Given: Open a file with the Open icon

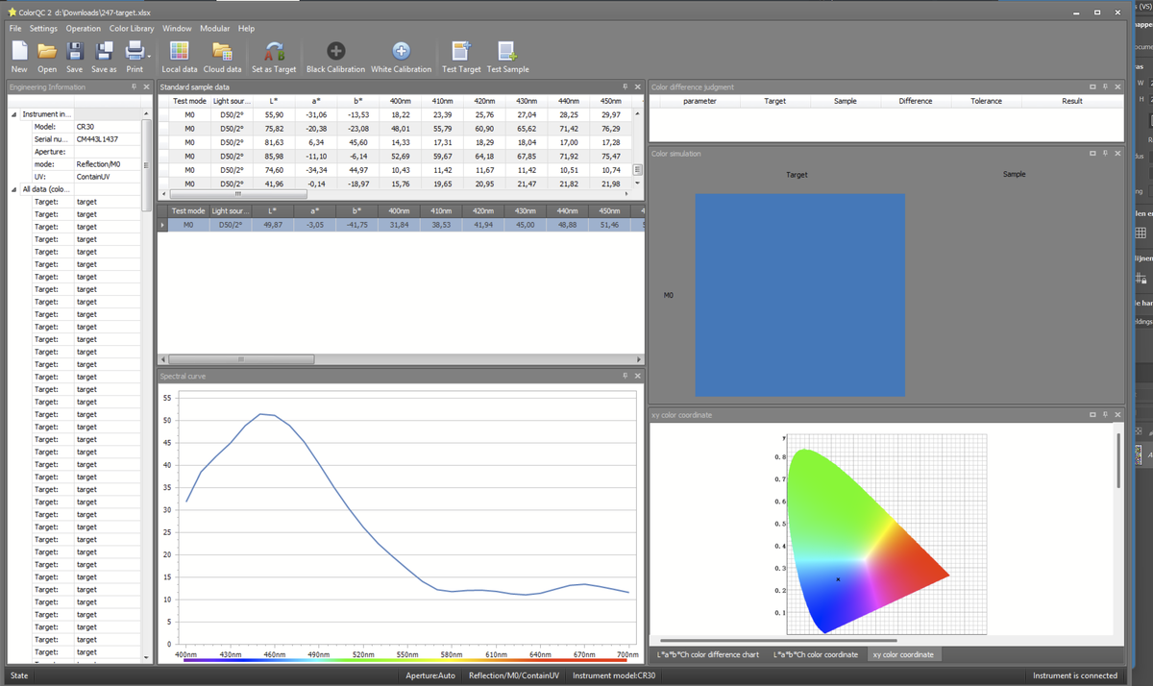Looking at the screenshot, I should point(46,52).
